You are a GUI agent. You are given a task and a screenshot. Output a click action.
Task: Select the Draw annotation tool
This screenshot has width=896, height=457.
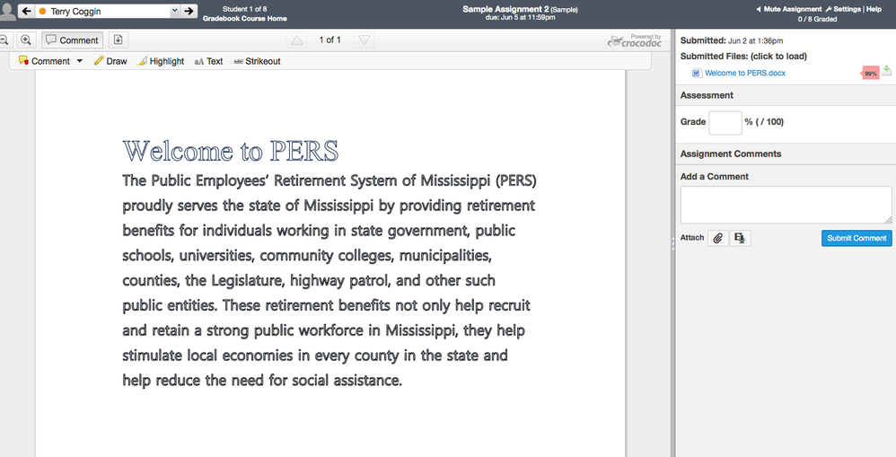pos(110,61)
